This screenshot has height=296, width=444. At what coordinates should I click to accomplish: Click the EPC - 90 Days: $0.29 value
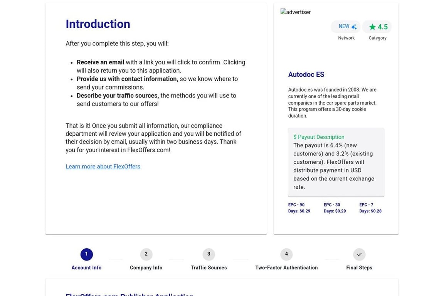tap(299, 208)
